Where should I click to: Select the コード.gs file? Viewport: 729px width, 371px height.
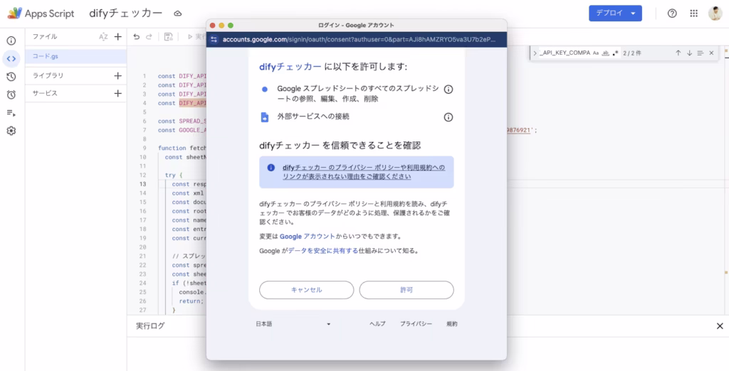tap(46, 55)
